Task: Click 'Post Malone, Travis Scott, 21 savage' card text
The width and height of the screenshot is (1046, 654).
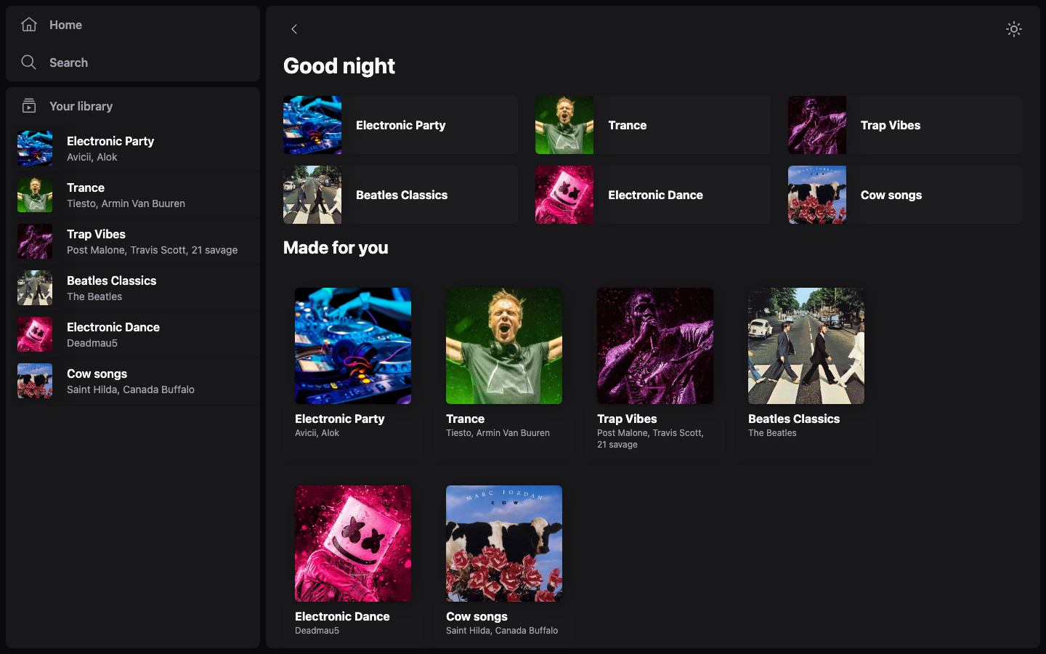Action: (x=650, y=439)
